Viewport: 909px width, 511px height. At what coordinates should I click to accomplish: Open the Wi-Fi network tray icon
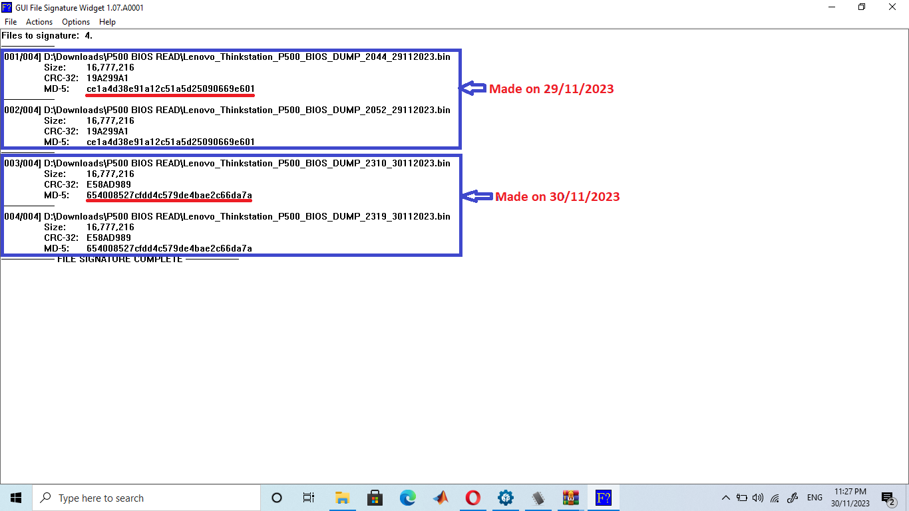point(775,498)
